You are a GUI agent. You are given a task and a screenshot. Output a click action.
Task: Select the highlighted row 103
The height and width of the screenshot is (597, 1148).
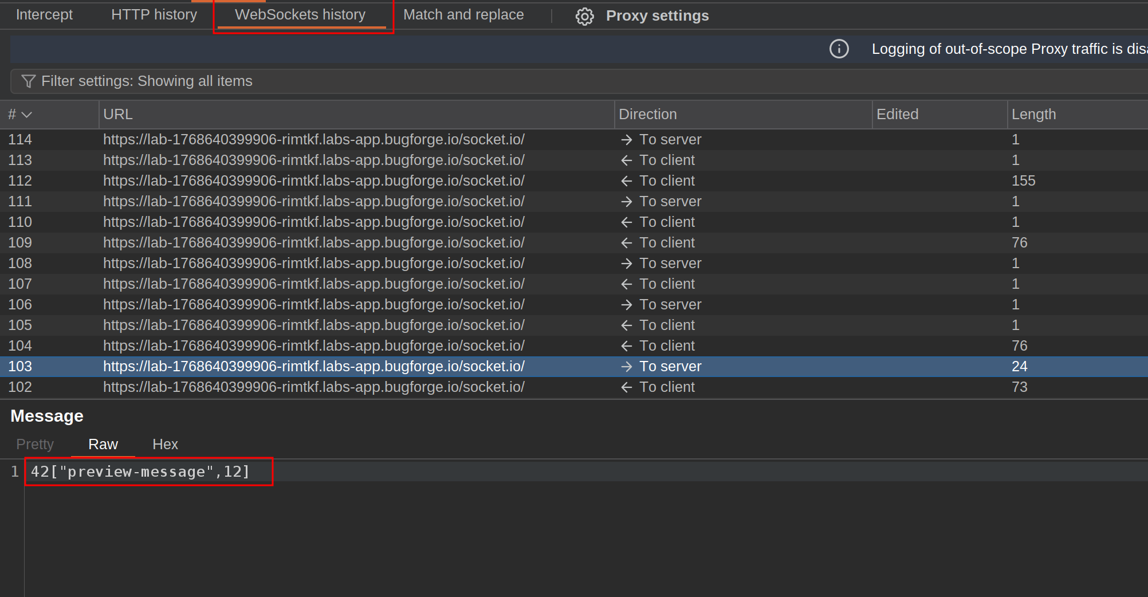(x=313, y=366)
